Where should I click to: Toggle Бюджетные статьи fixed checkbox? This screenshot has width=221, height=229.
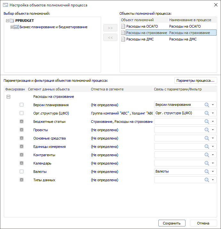tap(21, 122)
